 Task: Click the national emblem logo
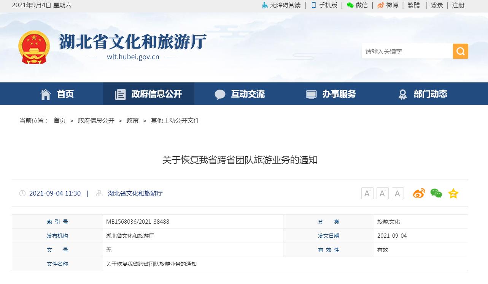34,47
